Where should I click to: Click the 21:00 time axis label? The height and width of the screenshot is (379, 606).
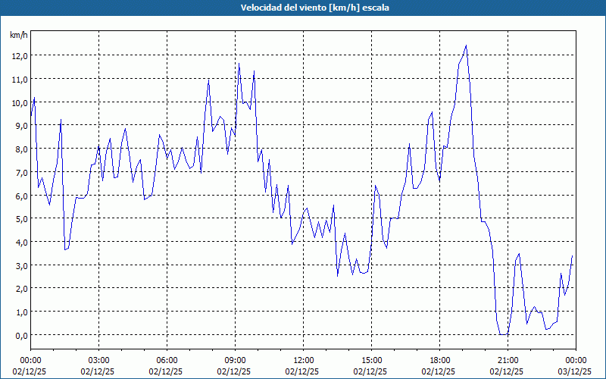pyautogui.click(x=508, y=360)
